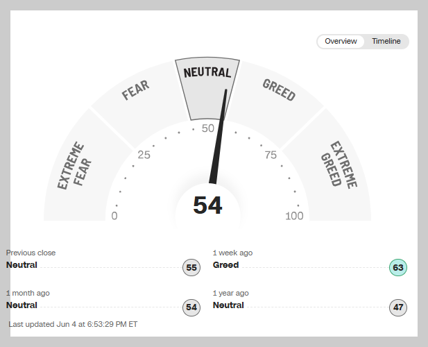The height and width of the screenshot is (347, 428).
Task: Click the gauge needle pointer
Action: click(x=218, y=137)
